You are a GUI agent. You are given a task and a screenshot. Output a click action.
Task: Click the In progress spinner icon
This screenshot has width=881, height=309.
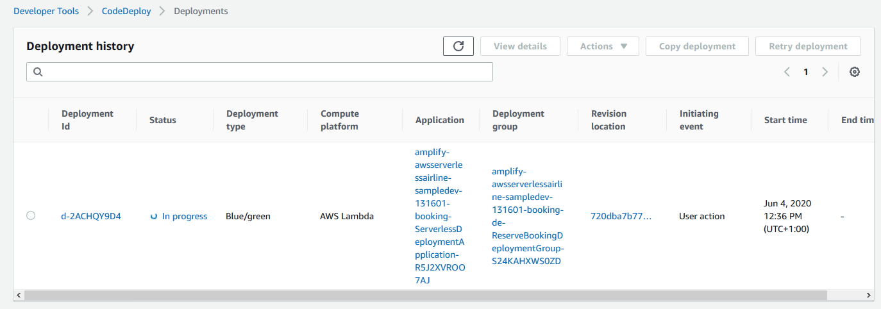click(154, 217)
